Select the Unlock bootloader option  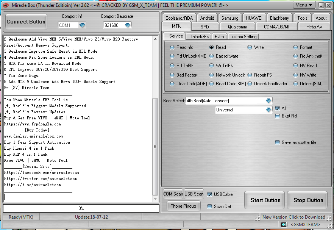pyautogui.click(x=250, y=84)
